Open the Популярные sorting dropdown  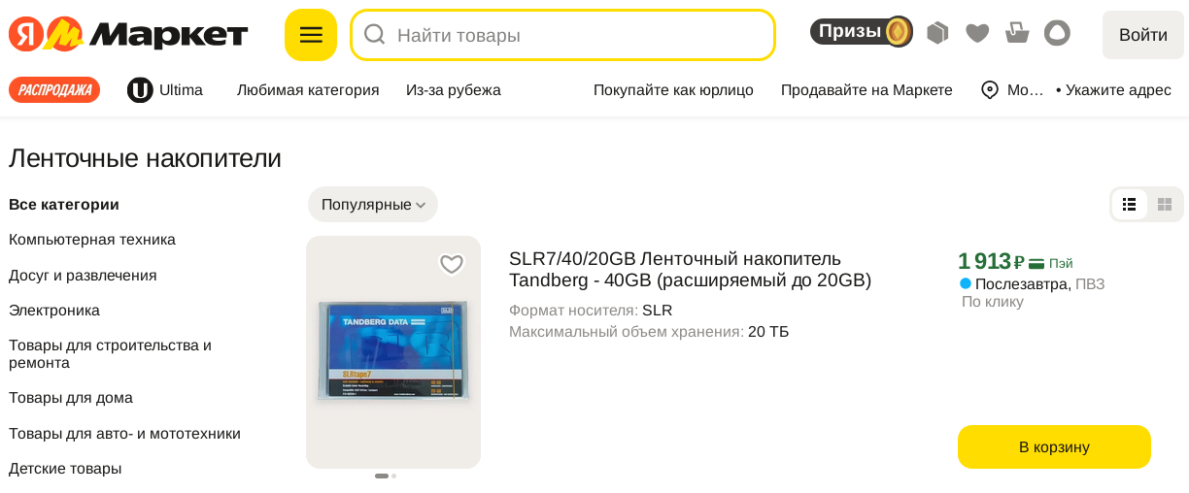pyautogui.click(x=373, y=205)
